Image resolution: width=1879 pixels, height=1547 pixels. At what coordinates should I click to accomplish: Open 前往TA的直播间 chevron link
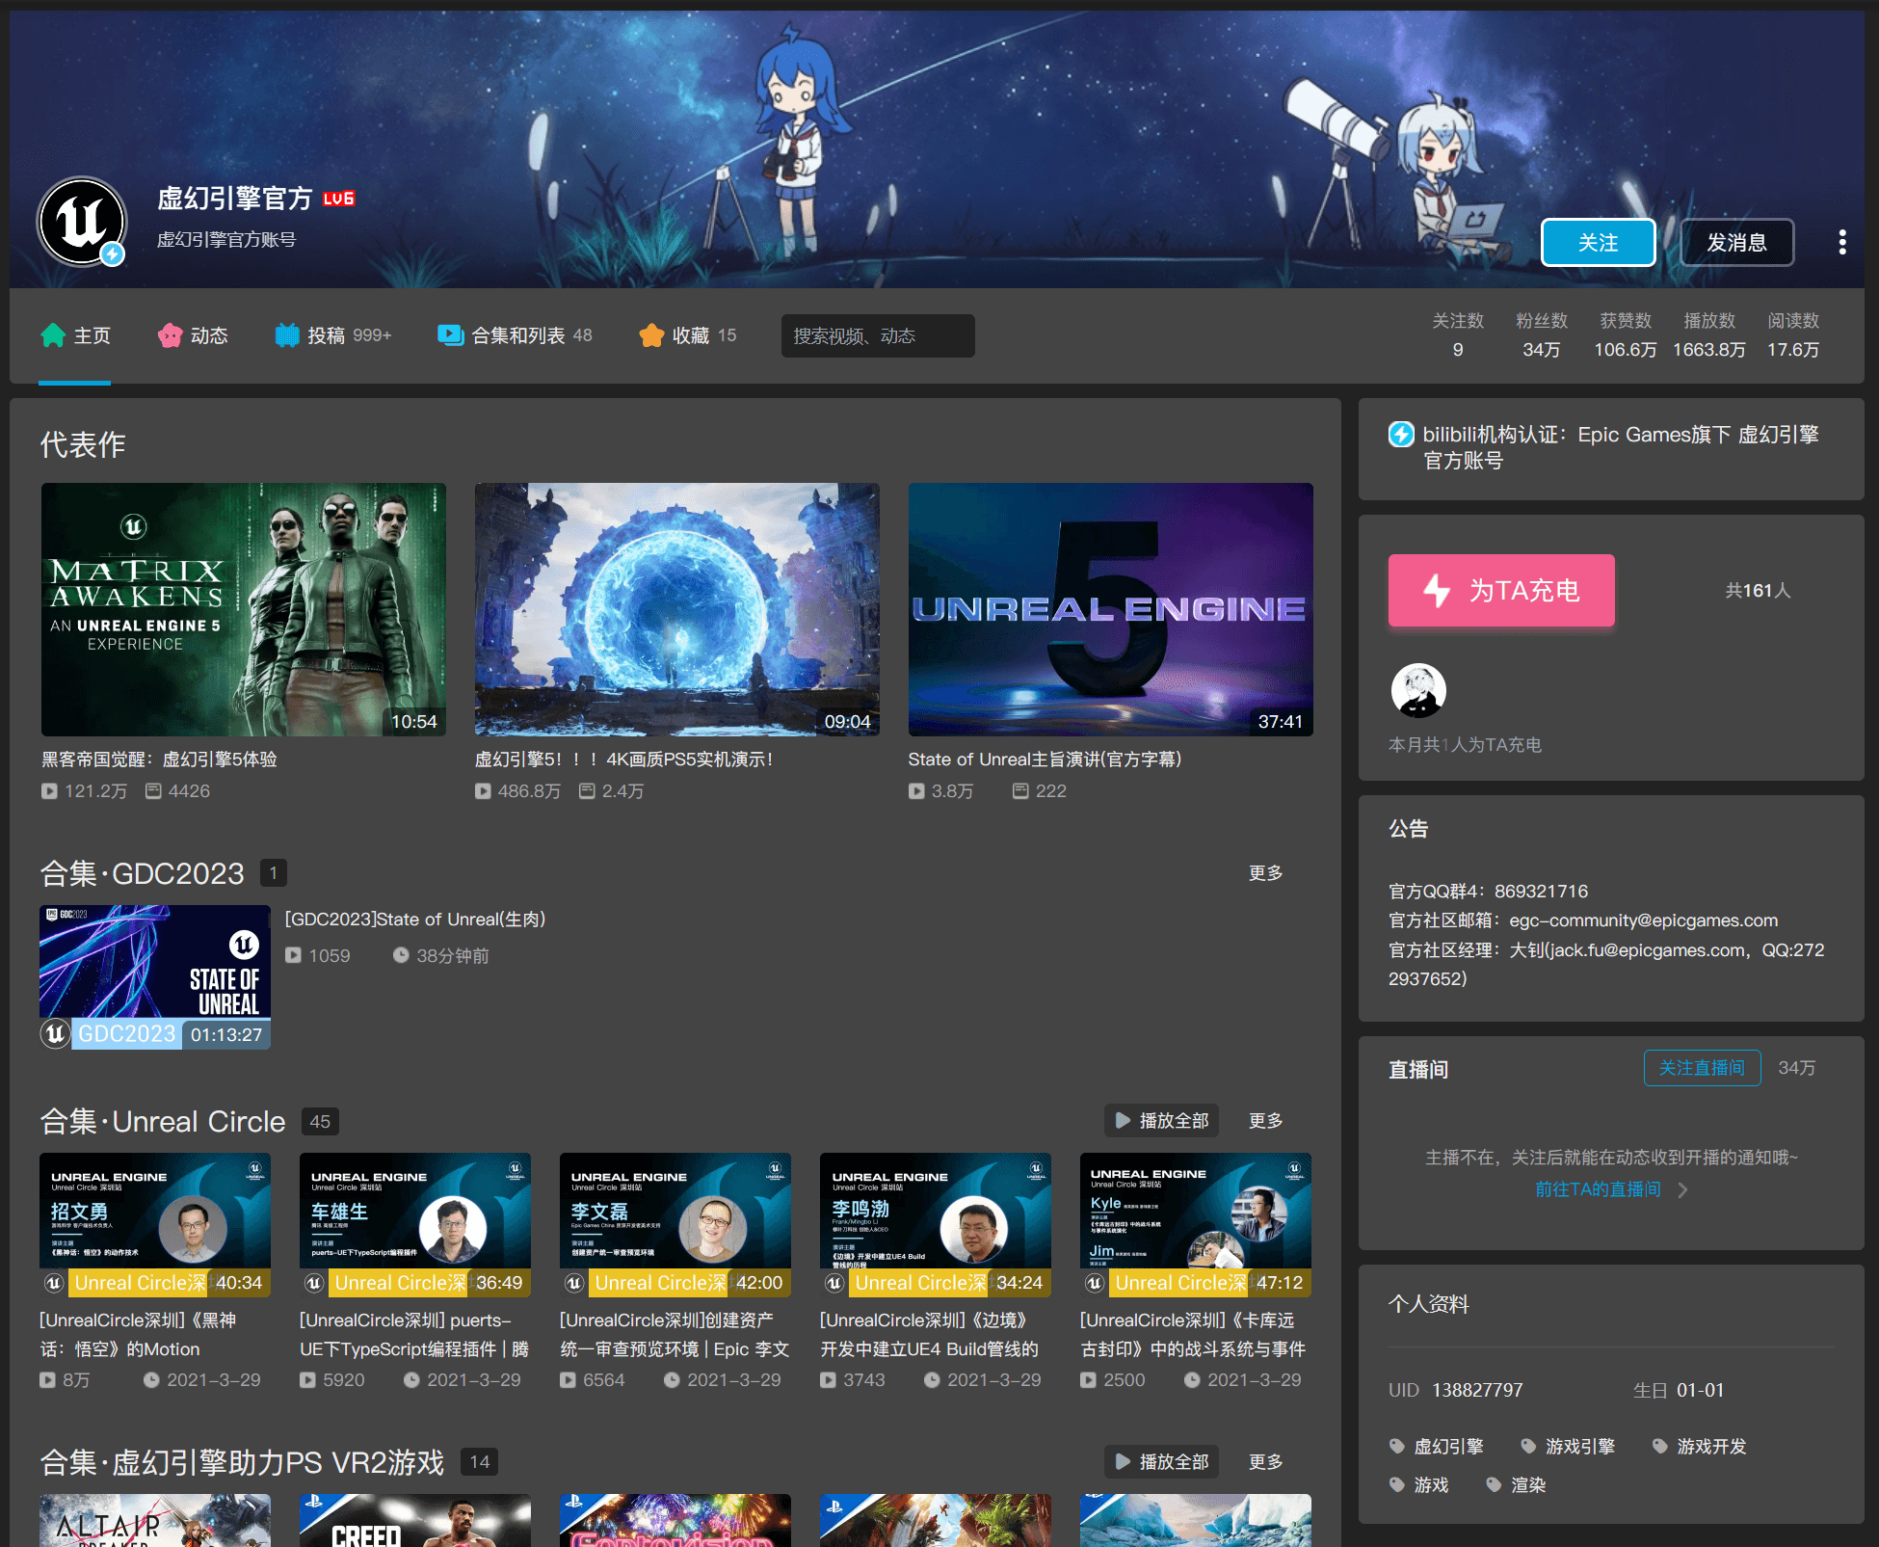click(x=1681, y=1189)
